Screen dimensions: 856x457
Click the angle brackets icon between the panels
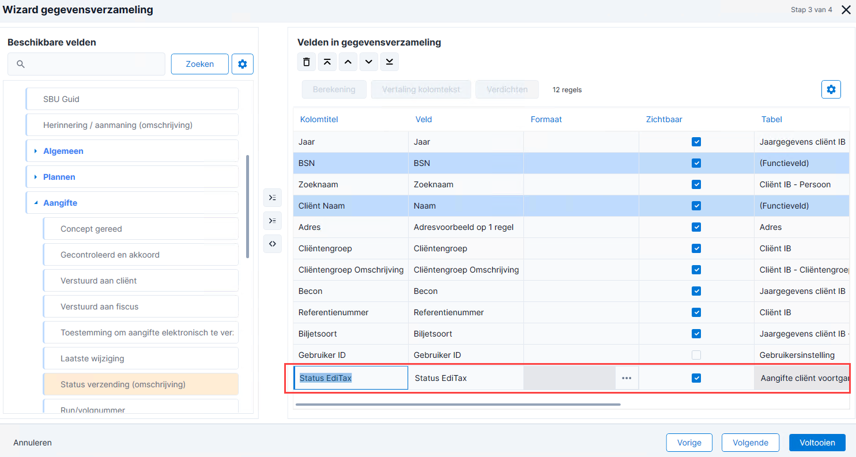pos(273,244)
